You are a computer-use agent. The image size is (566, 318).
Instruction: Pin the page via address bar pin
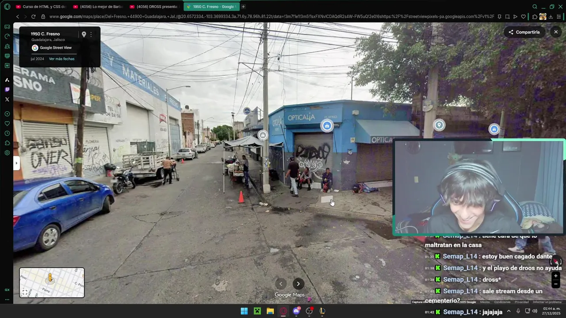pos(499,17)
